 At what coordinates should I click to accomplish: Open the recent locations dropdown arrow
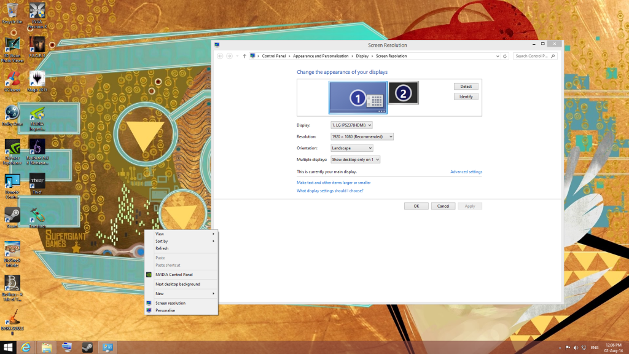pyautogui.click(x=237, y=56)
